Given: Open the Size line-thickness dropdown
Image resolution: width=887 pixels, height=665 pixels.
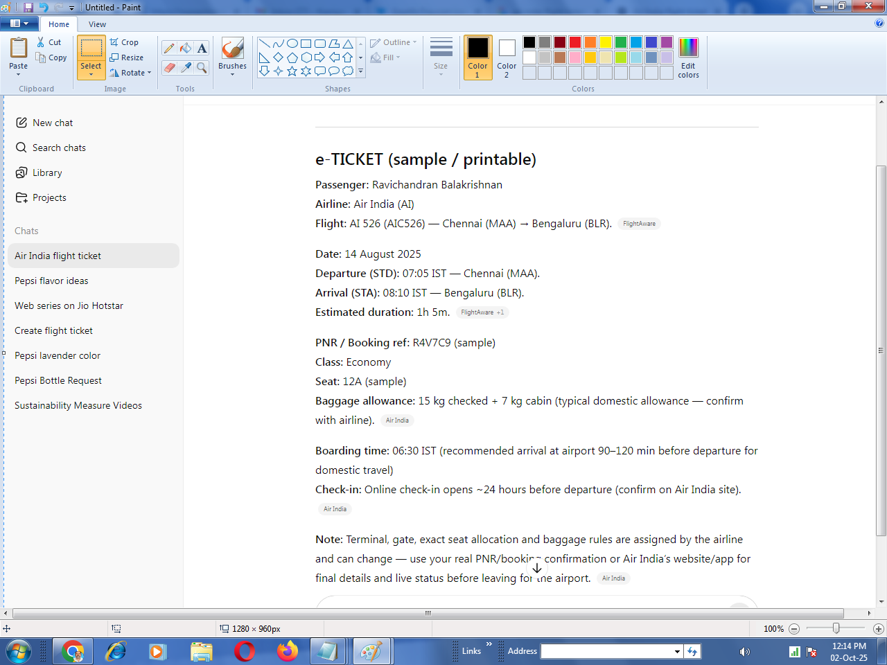Looking at the screenshot, I should coord(441,57).
